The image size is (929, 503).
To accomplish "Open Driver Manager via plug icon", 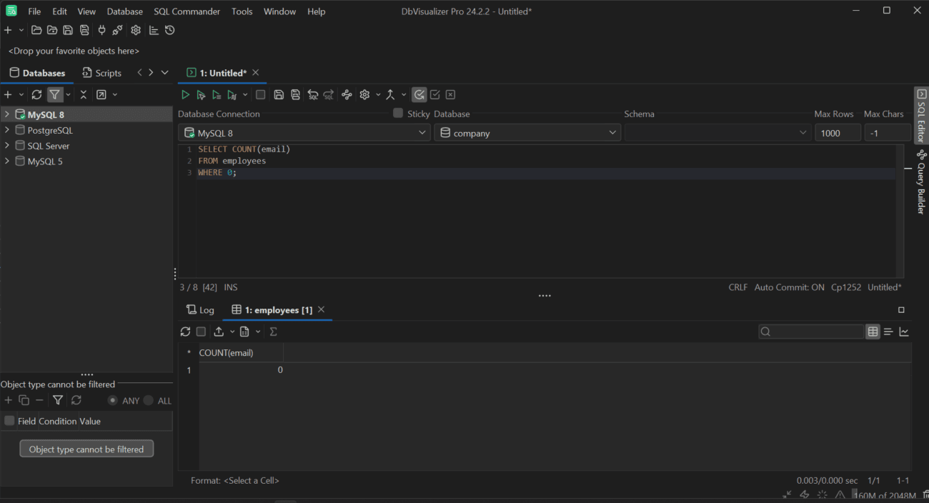I will pos(101,30).
